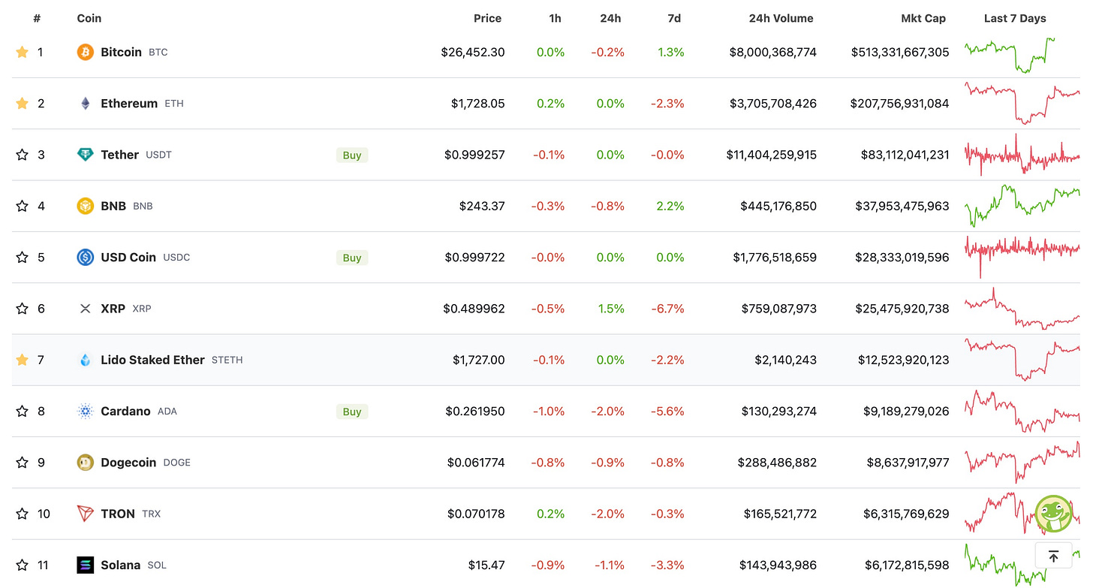Click the Buy button for Cardano

[x=352, y=412]
